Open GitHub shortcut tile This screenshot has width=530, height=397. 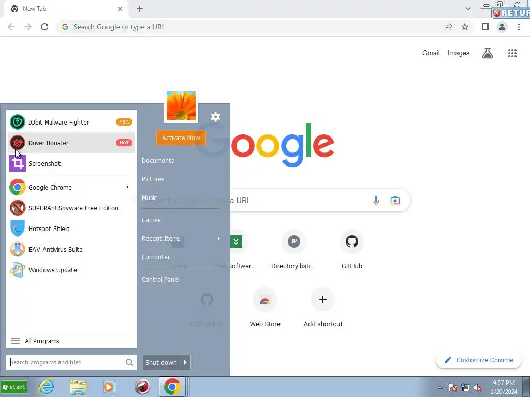[352, 251]
